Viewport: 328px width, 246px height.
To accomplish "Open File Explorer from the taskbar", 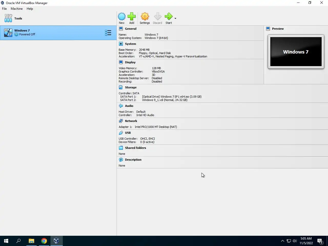I will [32, 241].
